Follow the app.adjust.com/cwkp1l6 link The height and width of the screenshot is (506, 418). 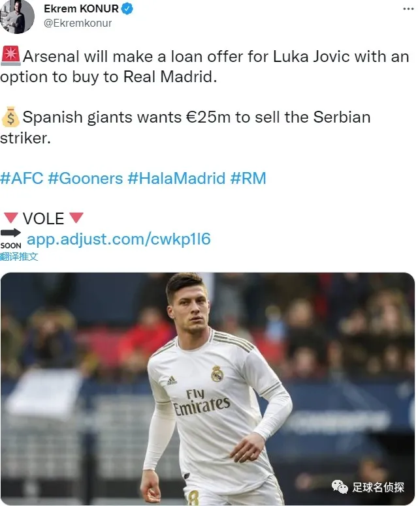pyautogui.click(x=119, y=239)
